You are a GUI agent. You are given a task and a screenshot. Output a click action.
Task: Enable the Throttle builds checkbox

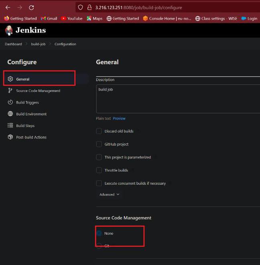[99, 170]
